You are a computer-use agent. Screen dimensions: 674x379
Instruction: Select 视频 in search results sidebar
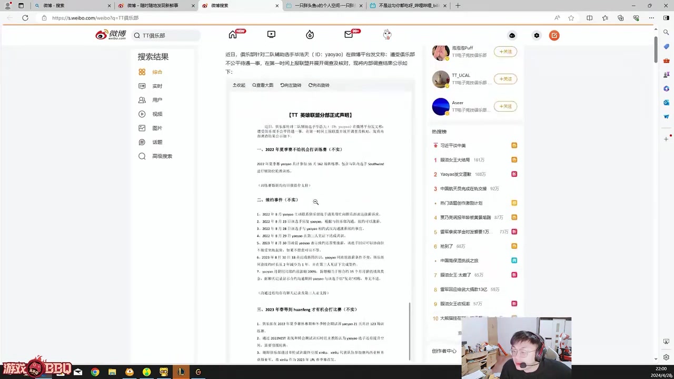click(157, 114)
